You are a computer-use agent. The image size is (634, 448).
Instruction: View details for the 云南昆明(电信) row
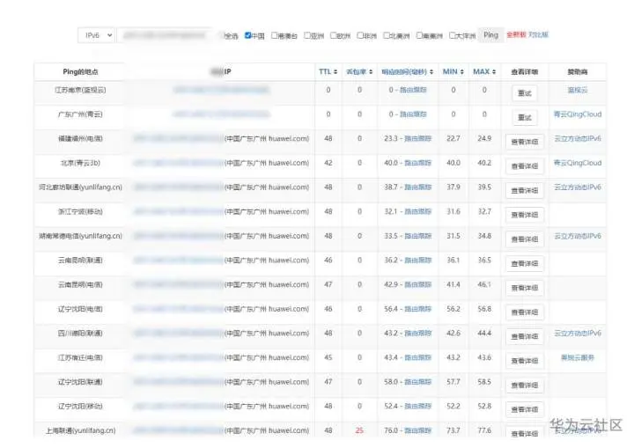pyautogui.click(x=525, y=288)
